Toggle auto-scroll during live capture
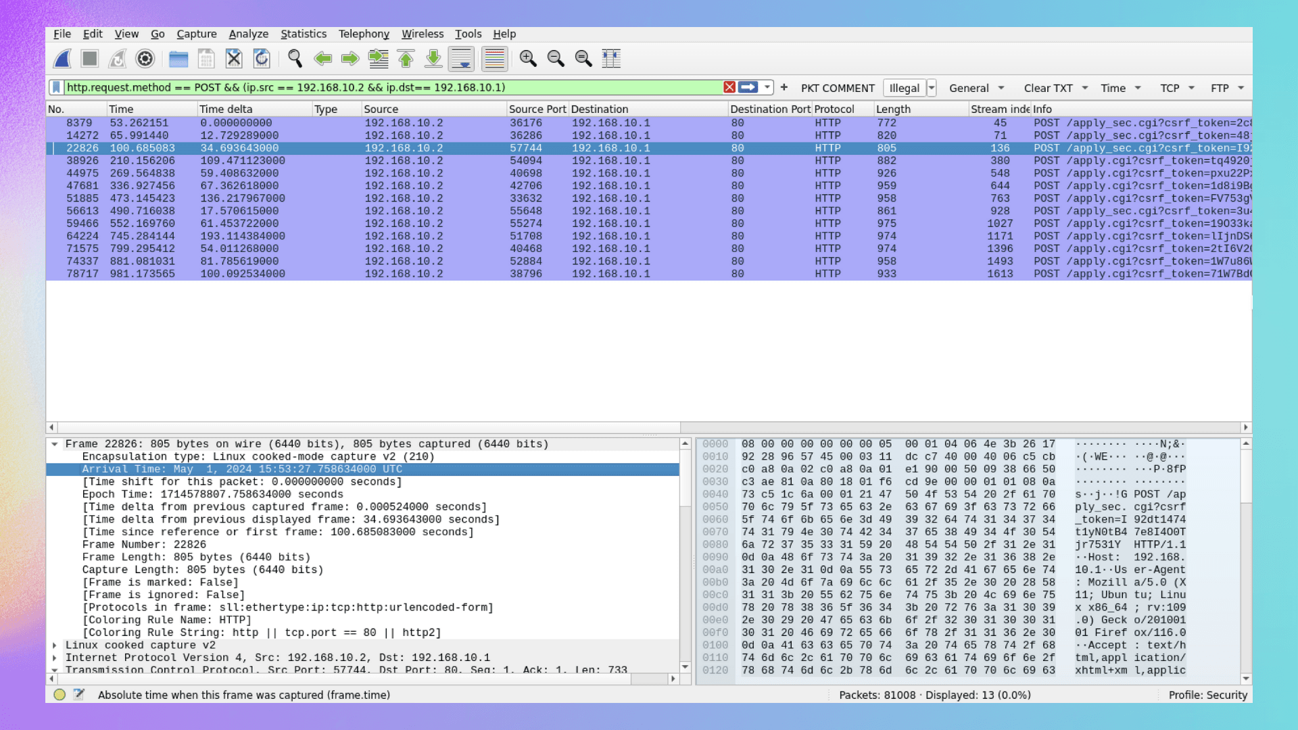Screen dimensions: 1298x730 point(462,59)
